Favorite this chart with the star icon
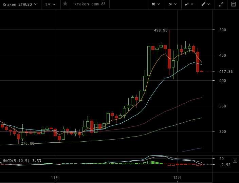 coord(65,3)
